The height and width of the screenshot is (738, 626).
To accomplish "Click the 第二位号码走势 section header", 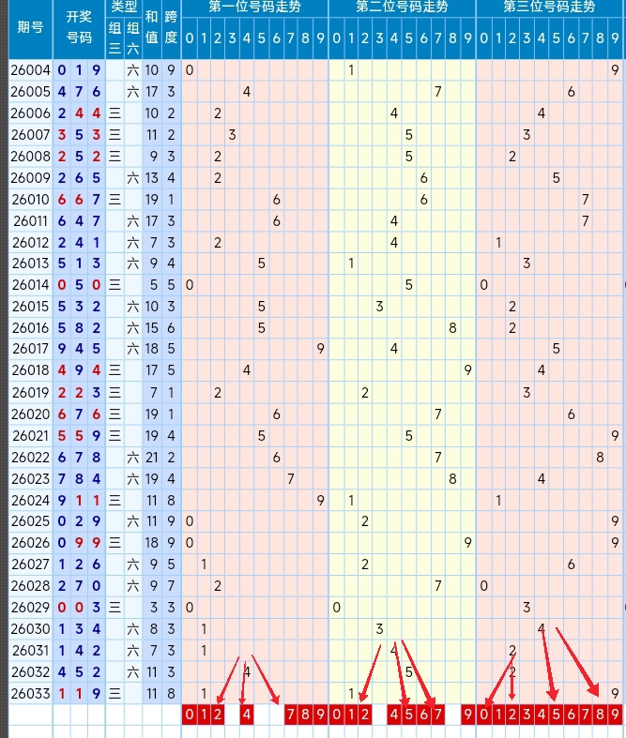I will [x=402, y=7].
